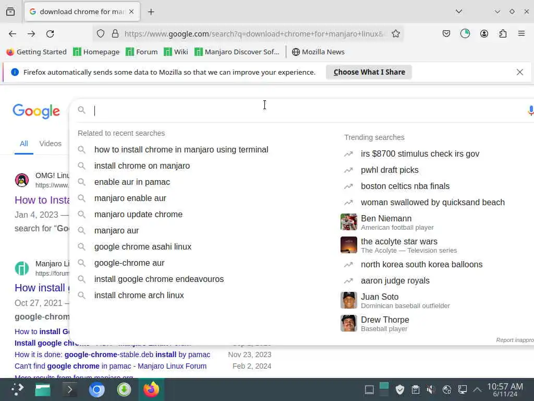Show site security padlock information

coord(115,33)
